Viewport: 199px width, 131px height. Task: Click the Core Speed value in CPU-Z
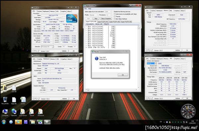[47, 36]
